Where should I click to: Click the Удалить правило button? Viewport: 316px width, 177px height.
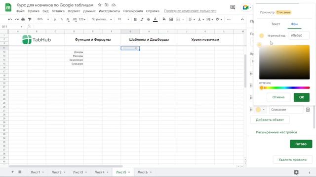pyautogui.click(x=292, y=160)
